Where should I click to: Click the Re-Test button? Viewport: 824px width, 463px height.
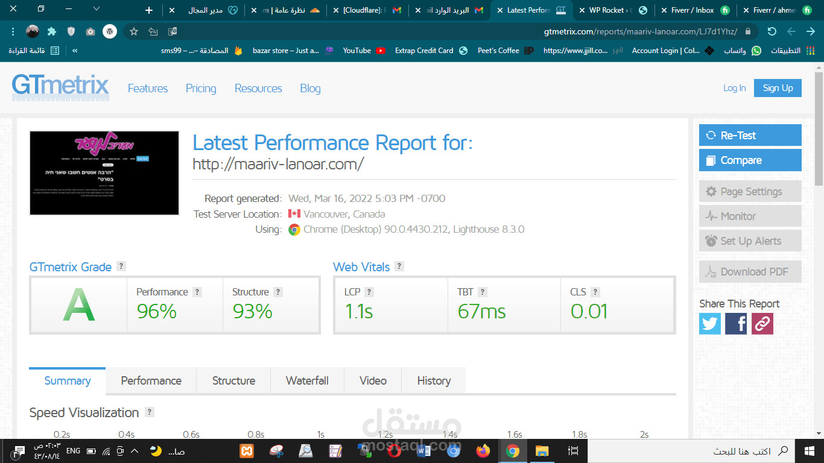pyautogui.click(x=750, y=135)
